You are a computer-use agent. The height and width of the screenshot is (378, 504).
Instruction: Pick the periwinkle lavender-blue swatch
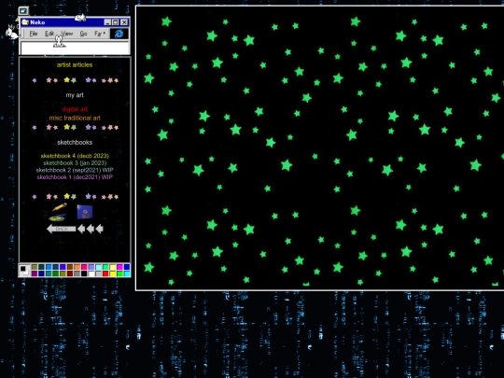[x=91, y=267]
